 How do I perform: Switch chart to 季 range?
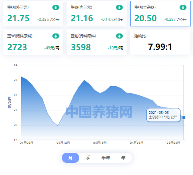tap(88, 158)
